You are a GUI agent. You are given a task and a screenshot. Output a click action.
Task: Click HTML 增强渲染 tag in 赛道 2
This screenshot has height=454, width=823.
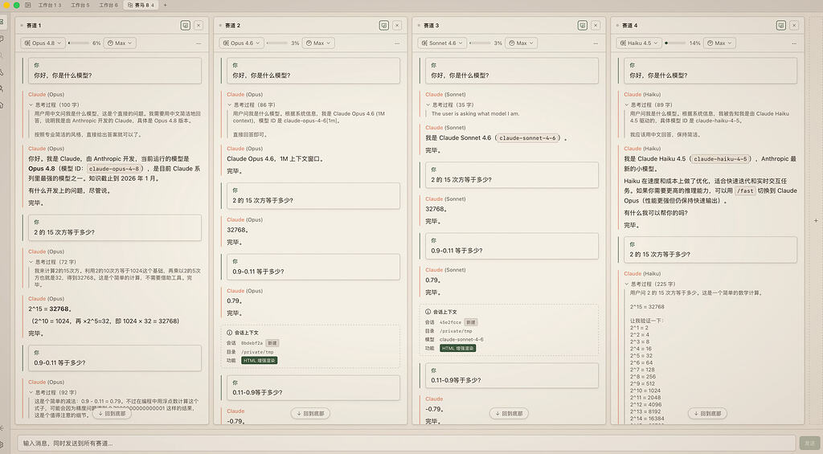(x=260, y=361)
